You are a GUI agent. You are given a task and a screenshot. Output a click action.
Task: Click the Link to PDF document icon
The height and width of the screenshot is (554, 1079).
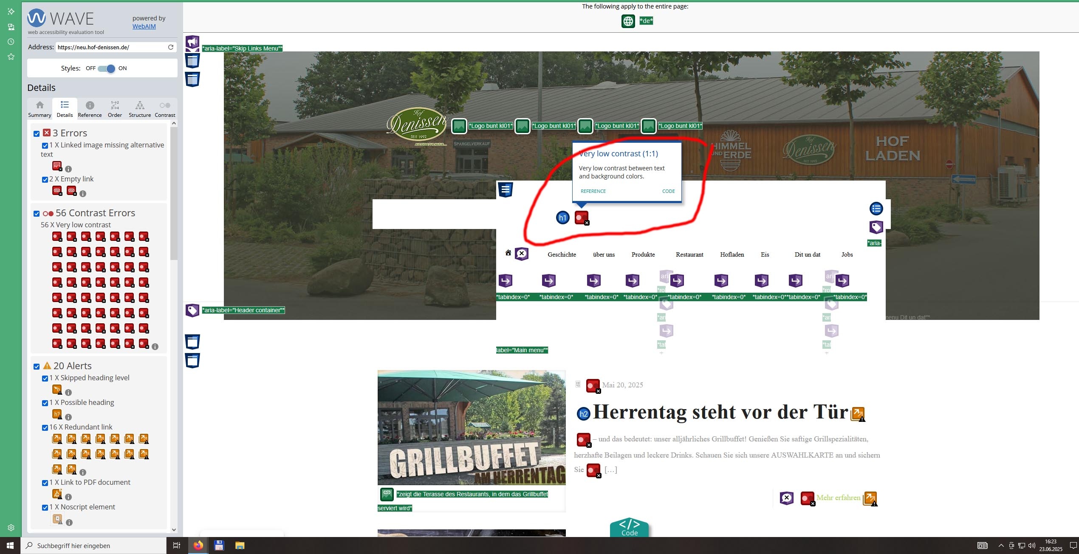[x=56, y=494]
